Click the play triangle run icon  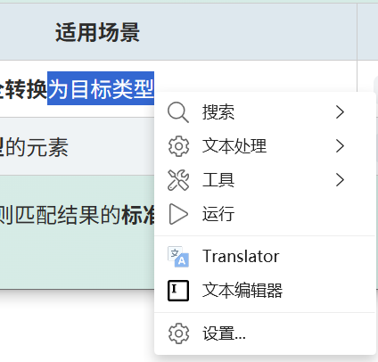[178, 214]
